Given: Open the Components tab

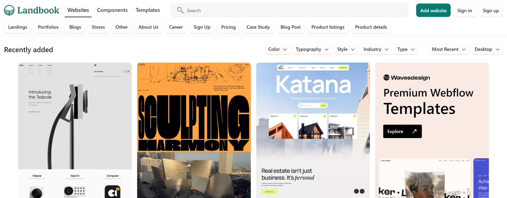Looking at the screenshot, I should tap(112, 10).
